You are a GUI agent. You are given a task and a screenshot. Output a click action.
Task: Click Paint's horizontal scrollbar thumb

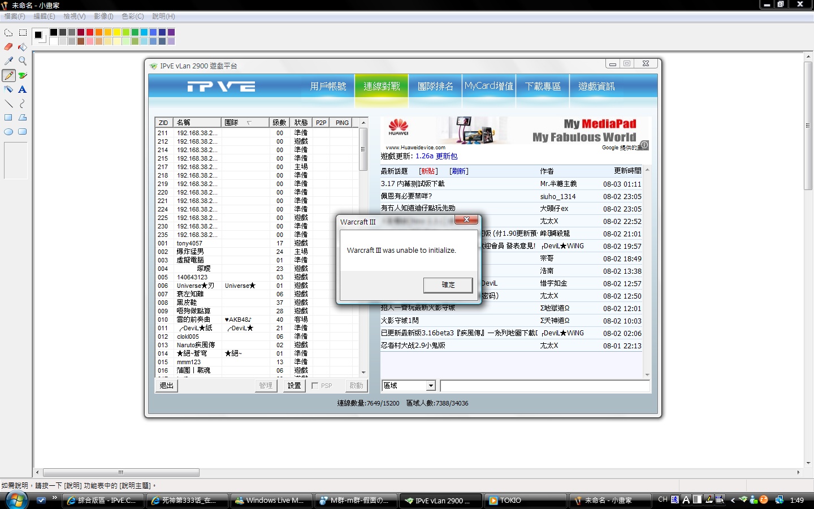pos(121,472)
